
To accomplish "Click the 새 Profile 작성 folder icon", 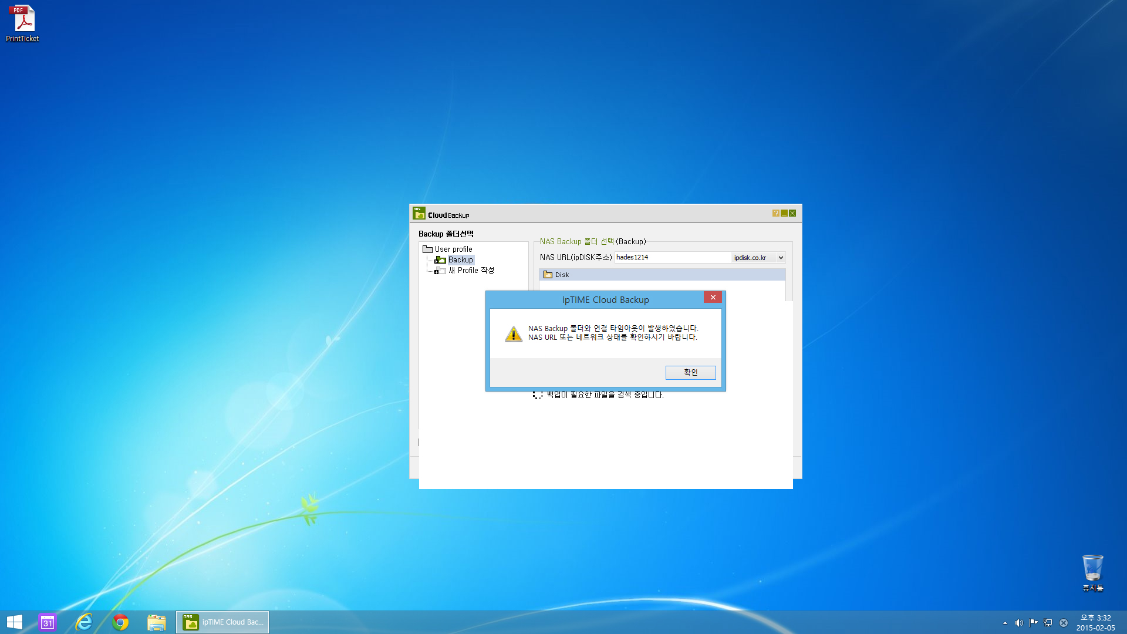I will [442, 270].
